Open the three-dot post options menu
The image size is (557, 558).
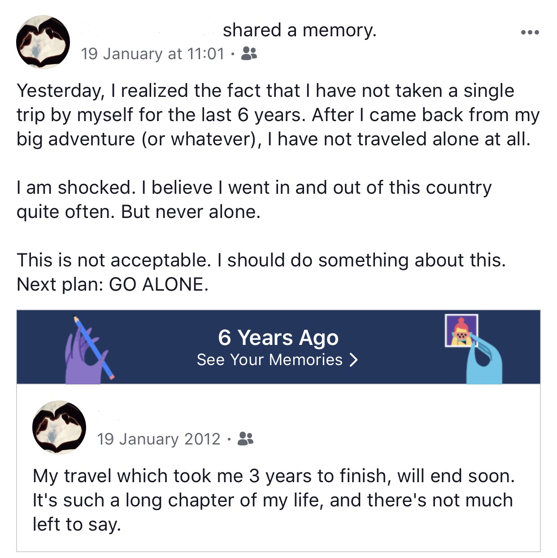530,32
